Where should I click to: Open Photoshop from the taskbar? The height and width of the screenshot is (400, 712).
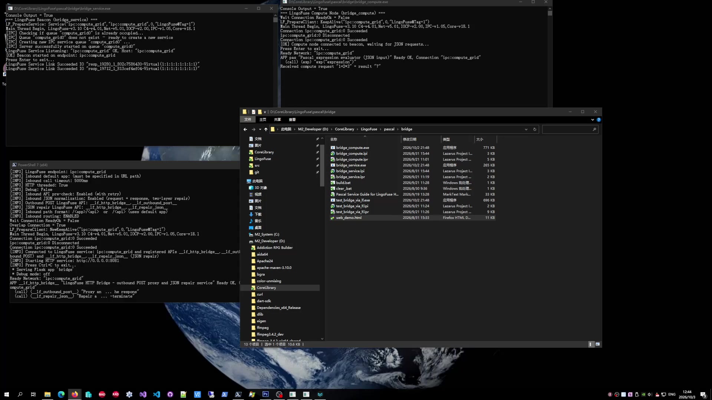[266, 394]
